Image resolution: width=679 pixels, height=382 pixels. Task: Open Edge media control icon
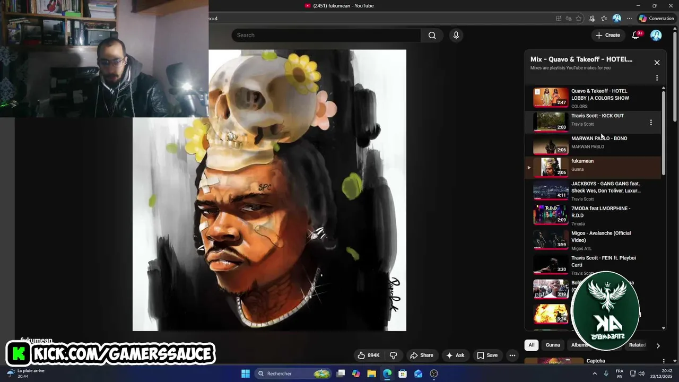(591, 19)
